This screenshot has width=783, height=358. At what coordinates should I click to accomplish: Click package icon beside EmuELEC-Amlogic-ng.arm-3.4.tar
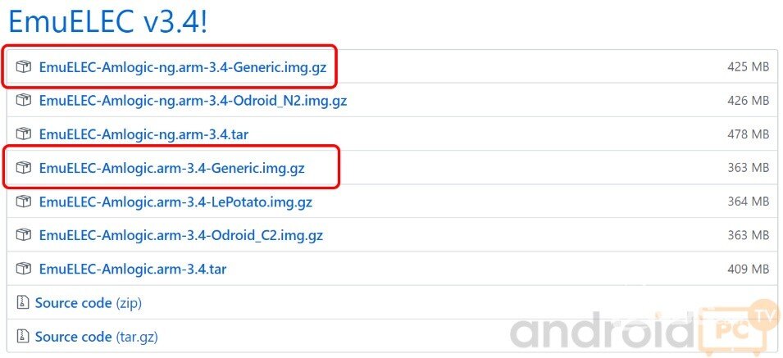click(x=23, y=134)
